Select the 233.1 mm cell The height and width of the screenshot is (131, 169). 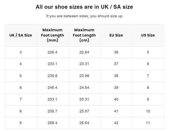click(x=52, y=64)
